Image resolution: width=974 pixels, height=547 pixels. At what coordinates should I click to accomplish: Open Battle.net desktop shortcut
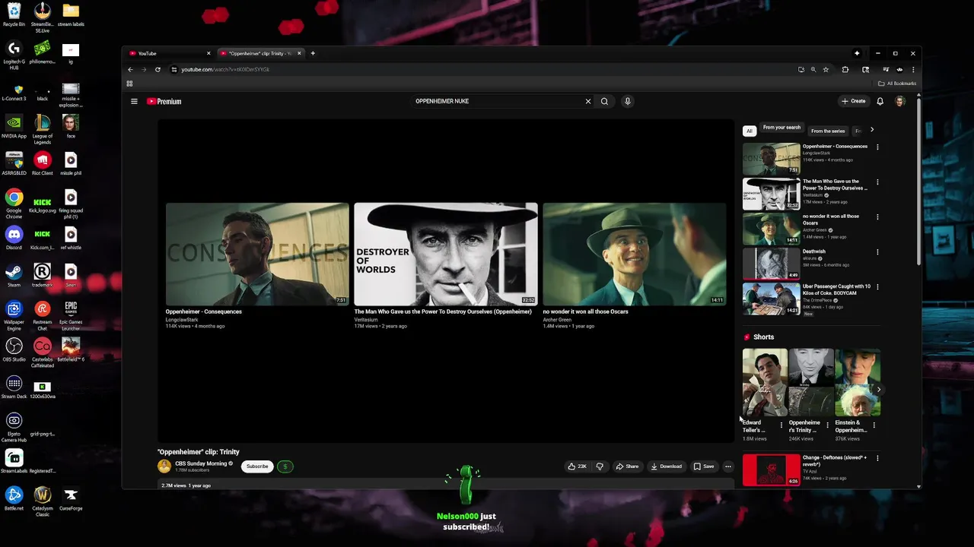14,499
